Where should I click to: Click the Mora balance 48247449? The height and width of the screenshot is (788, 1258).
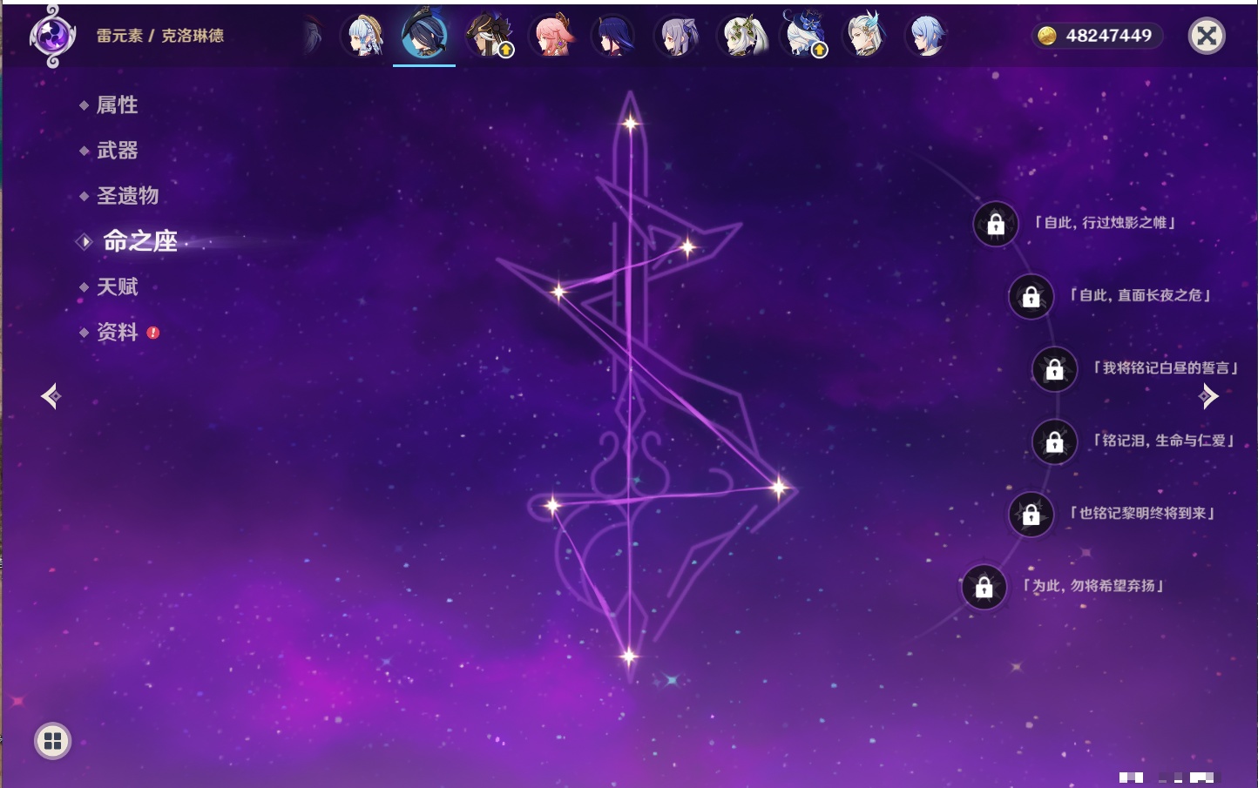(x=1108, y=36)
